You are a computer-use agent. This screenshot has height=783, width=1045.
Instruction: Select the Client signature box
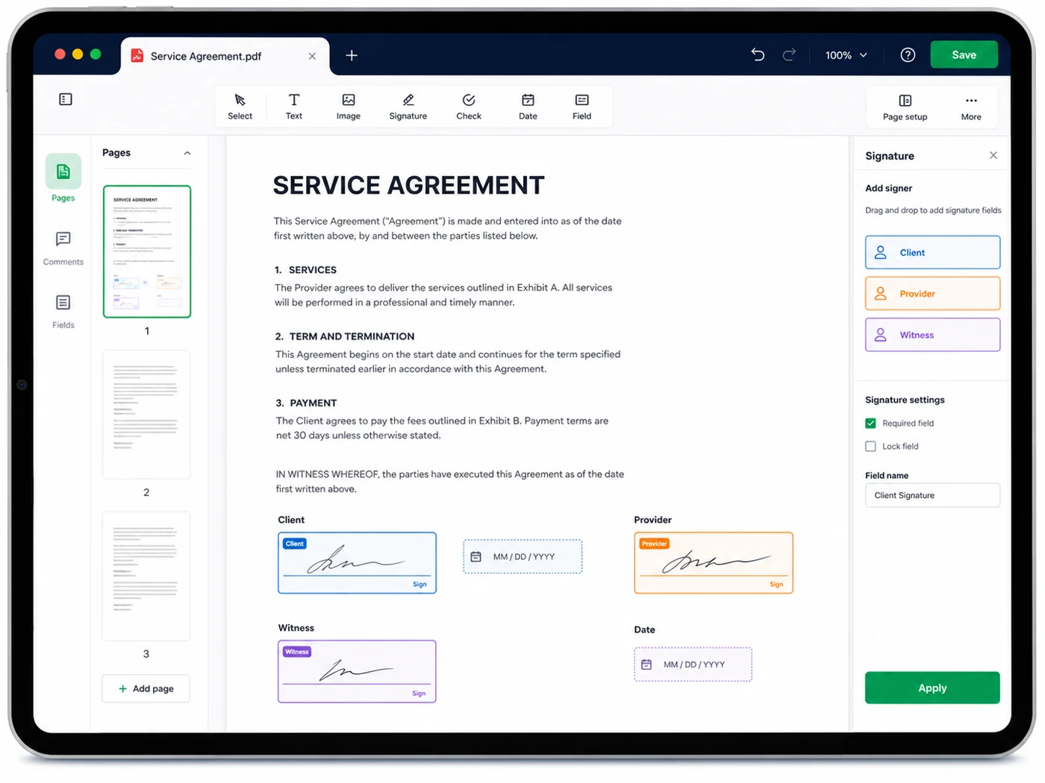[357, 563]
